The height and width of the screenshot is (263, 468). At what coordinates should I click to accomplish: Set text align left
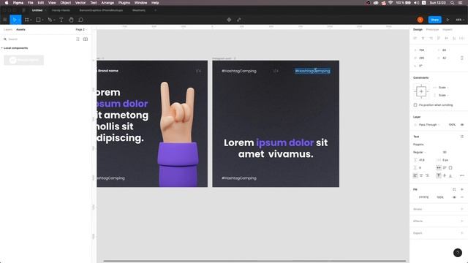pos(415,175)
